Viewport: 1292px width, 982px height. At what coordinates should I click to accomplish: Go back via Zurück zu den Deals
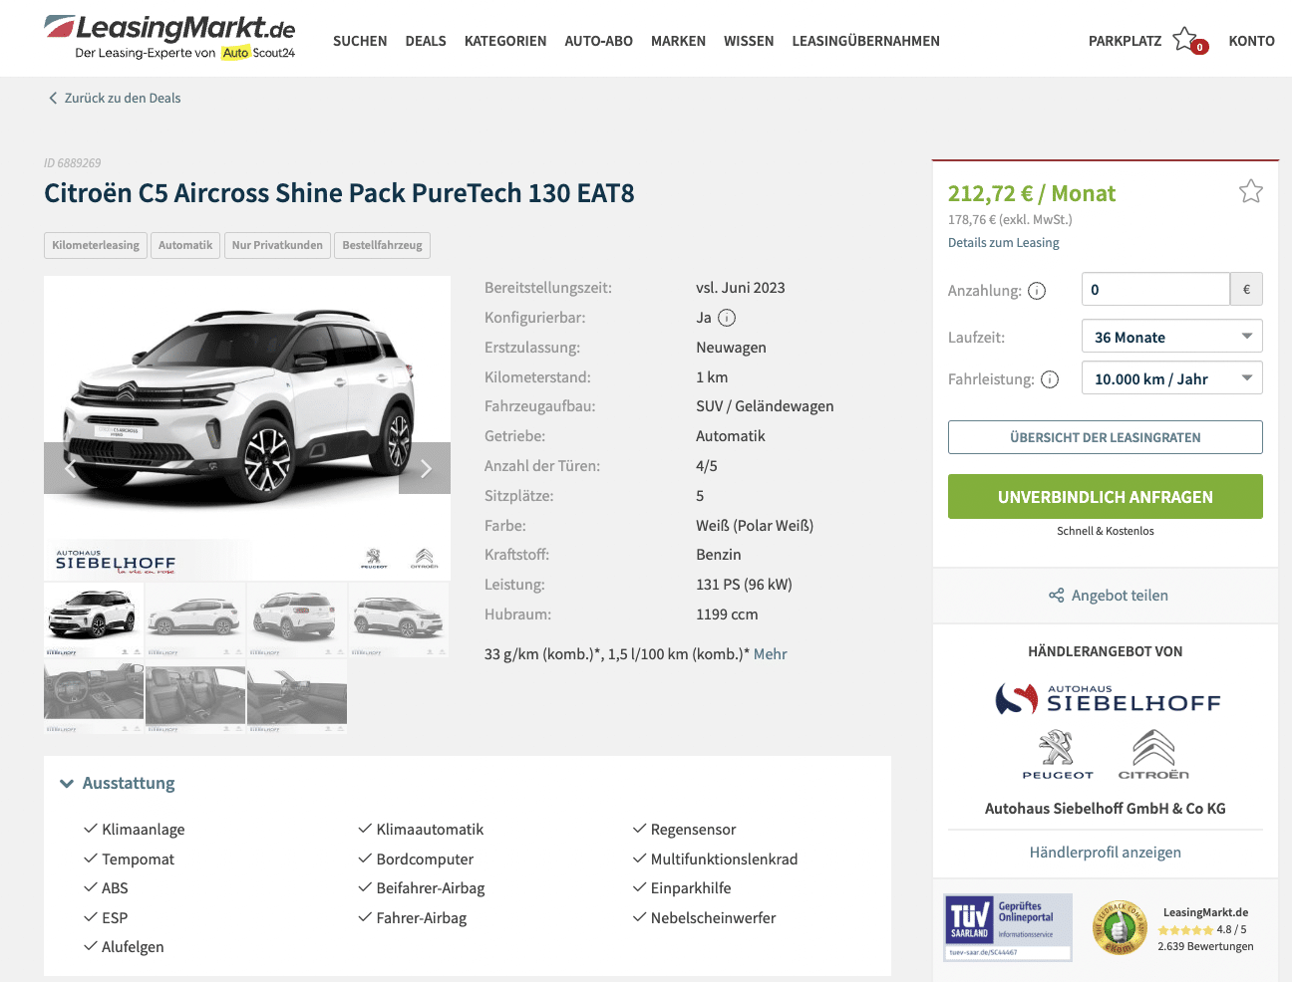pyautogui.click(x=115, y=98)
